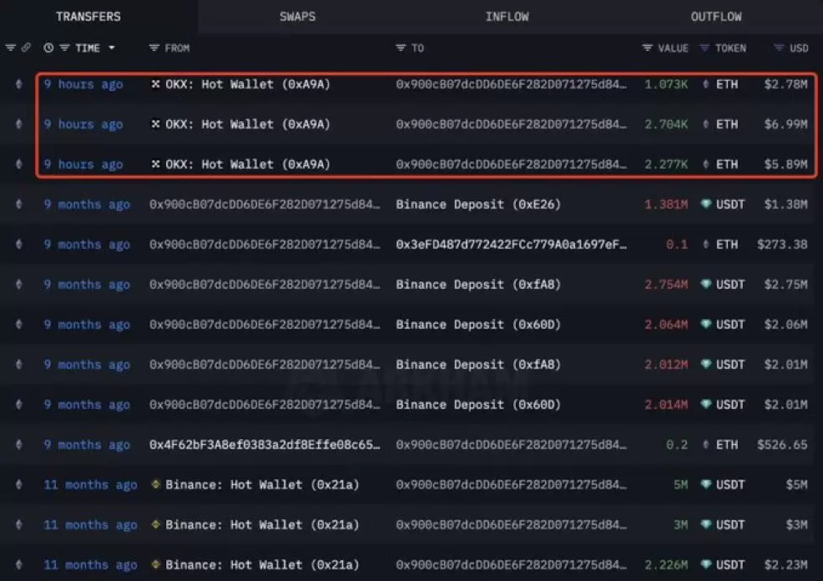
Task: Open address 0x3eFD487d772422FCc779A0a1697eF…
Action: [511, 244]
